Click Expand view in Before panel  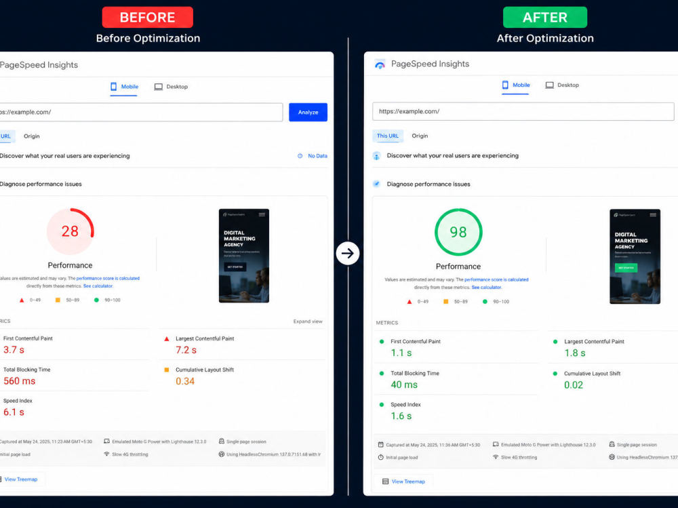click(308, 321)
